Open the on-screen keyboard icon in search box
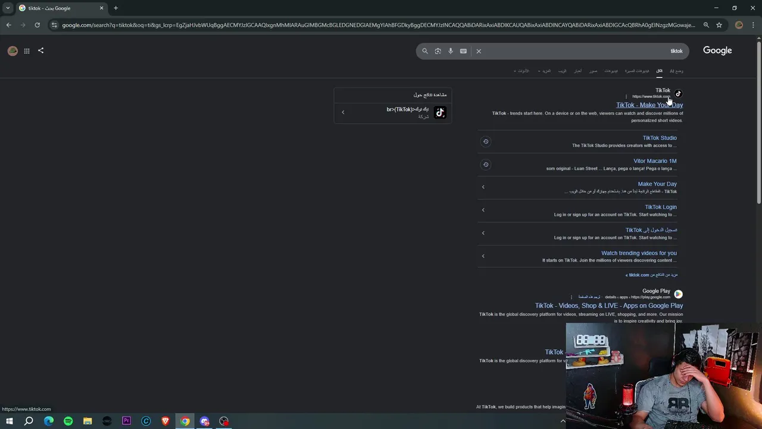 463,51
